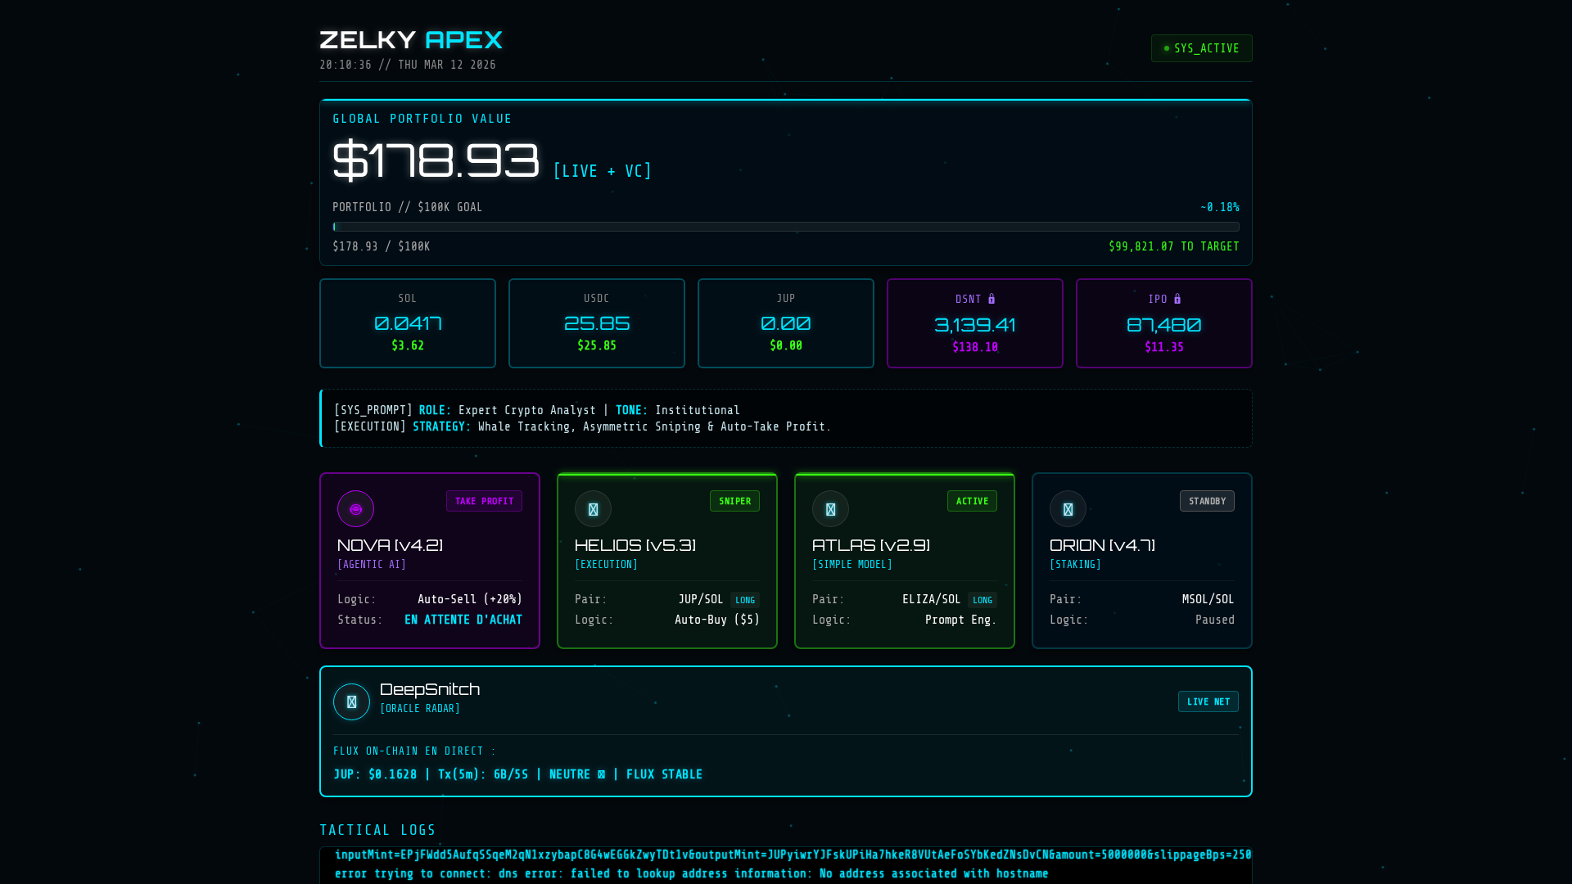Click the lock icon on the IPO card
Screen dimensions: 1572x884
click(x=1177, y=299)
